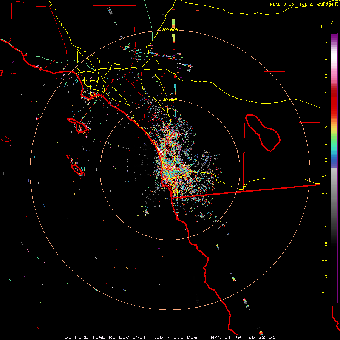Click the DZD legend title
The image size is (340, 340).
(332, 23)
